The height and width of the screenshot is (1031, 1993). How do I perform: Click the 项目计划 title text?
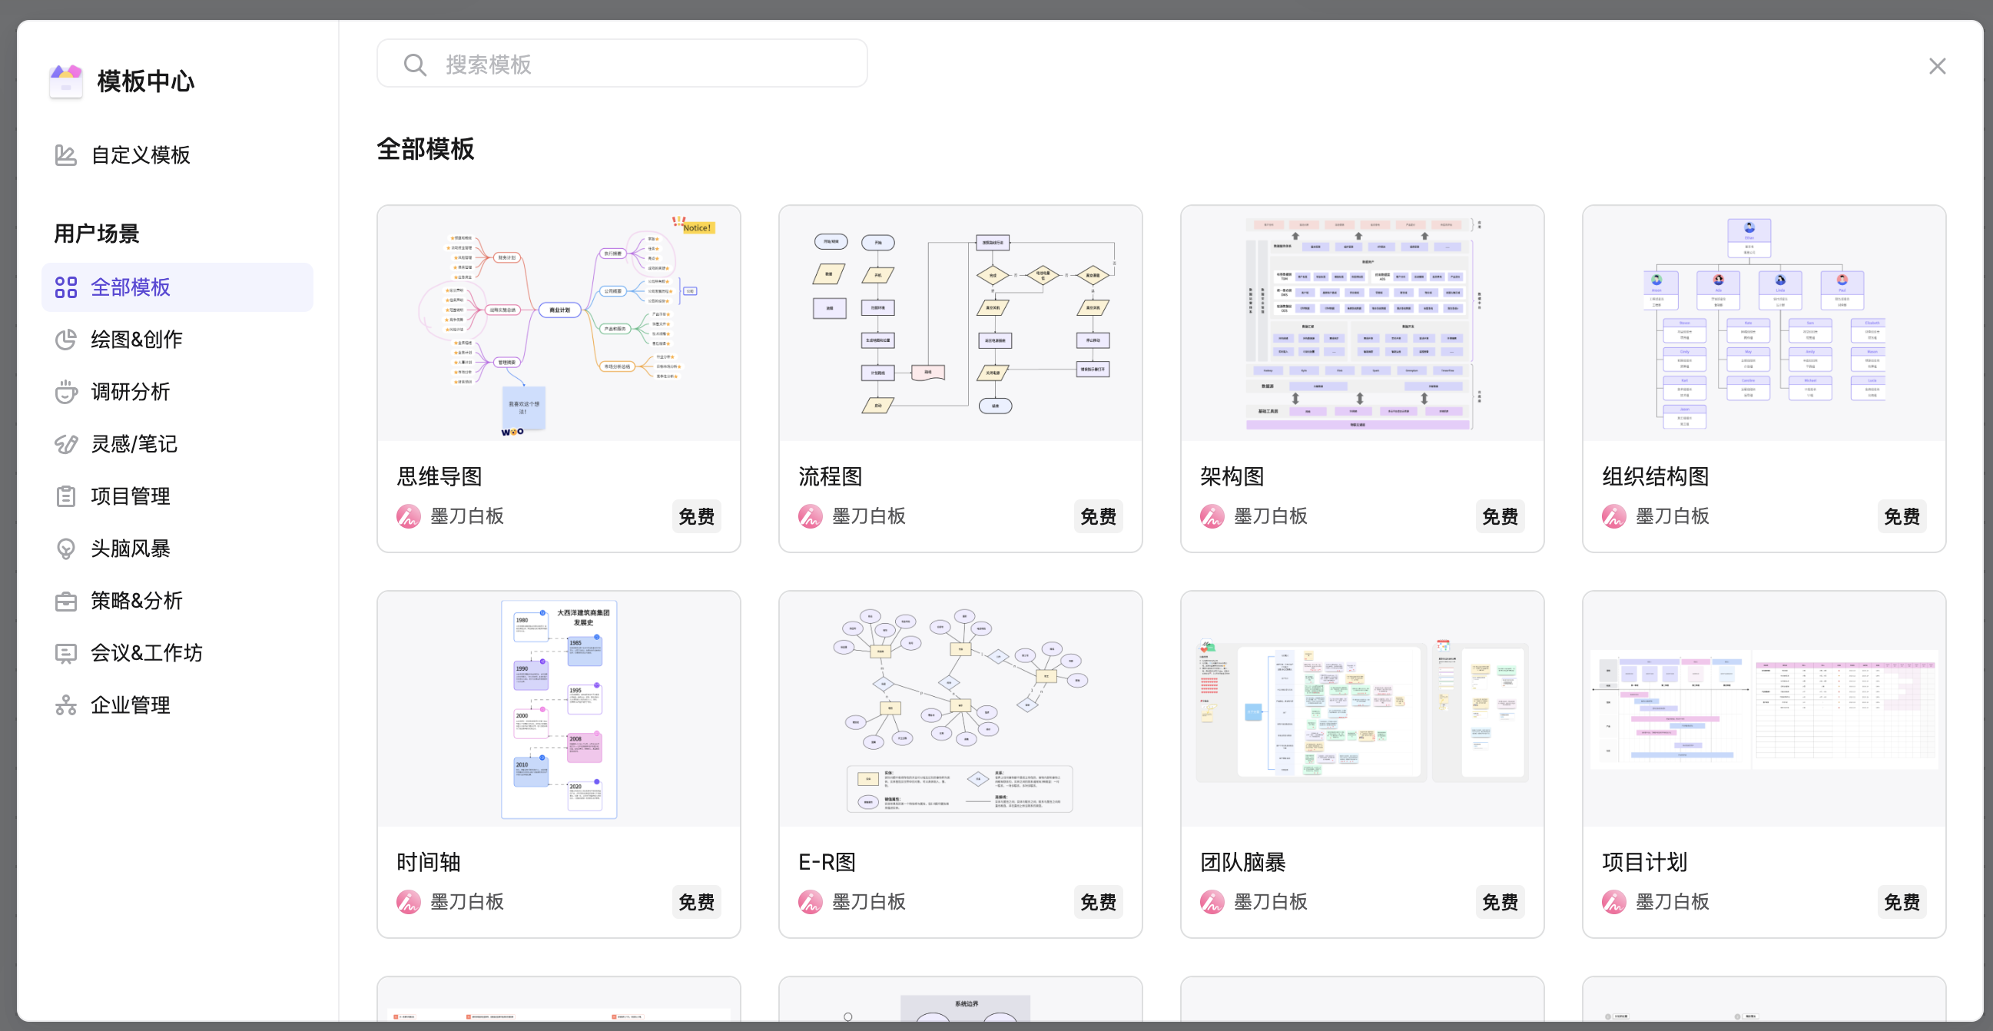(1645, 863)
